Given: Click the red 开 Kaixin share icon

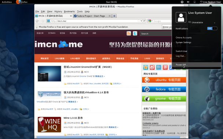Looking at the screenshot, I should (165, 67).
